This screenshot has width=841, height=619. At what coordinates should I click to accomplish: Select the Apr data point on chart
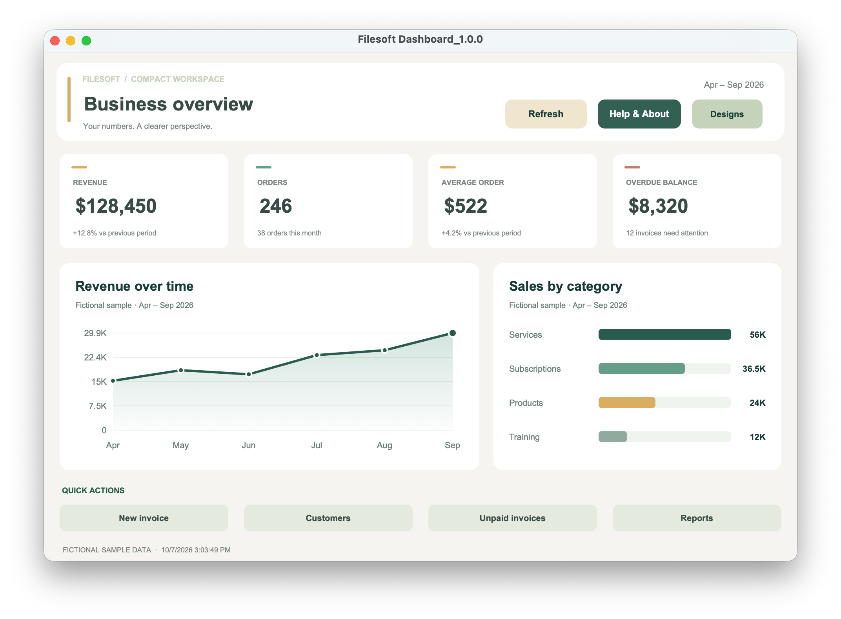click(113, 381)
